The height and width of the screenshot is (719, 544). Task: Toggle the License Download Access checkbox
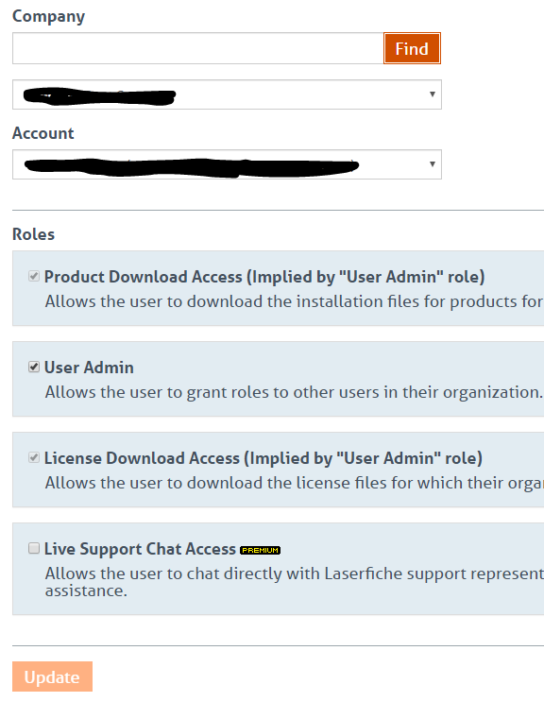(34, 457)
